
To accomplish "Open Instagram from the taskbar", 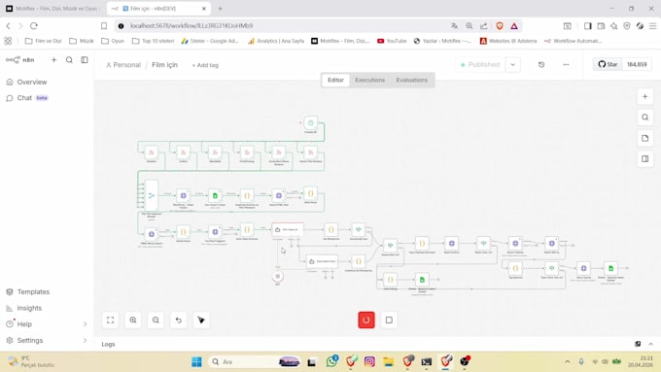I will click(x=369, y=361).
